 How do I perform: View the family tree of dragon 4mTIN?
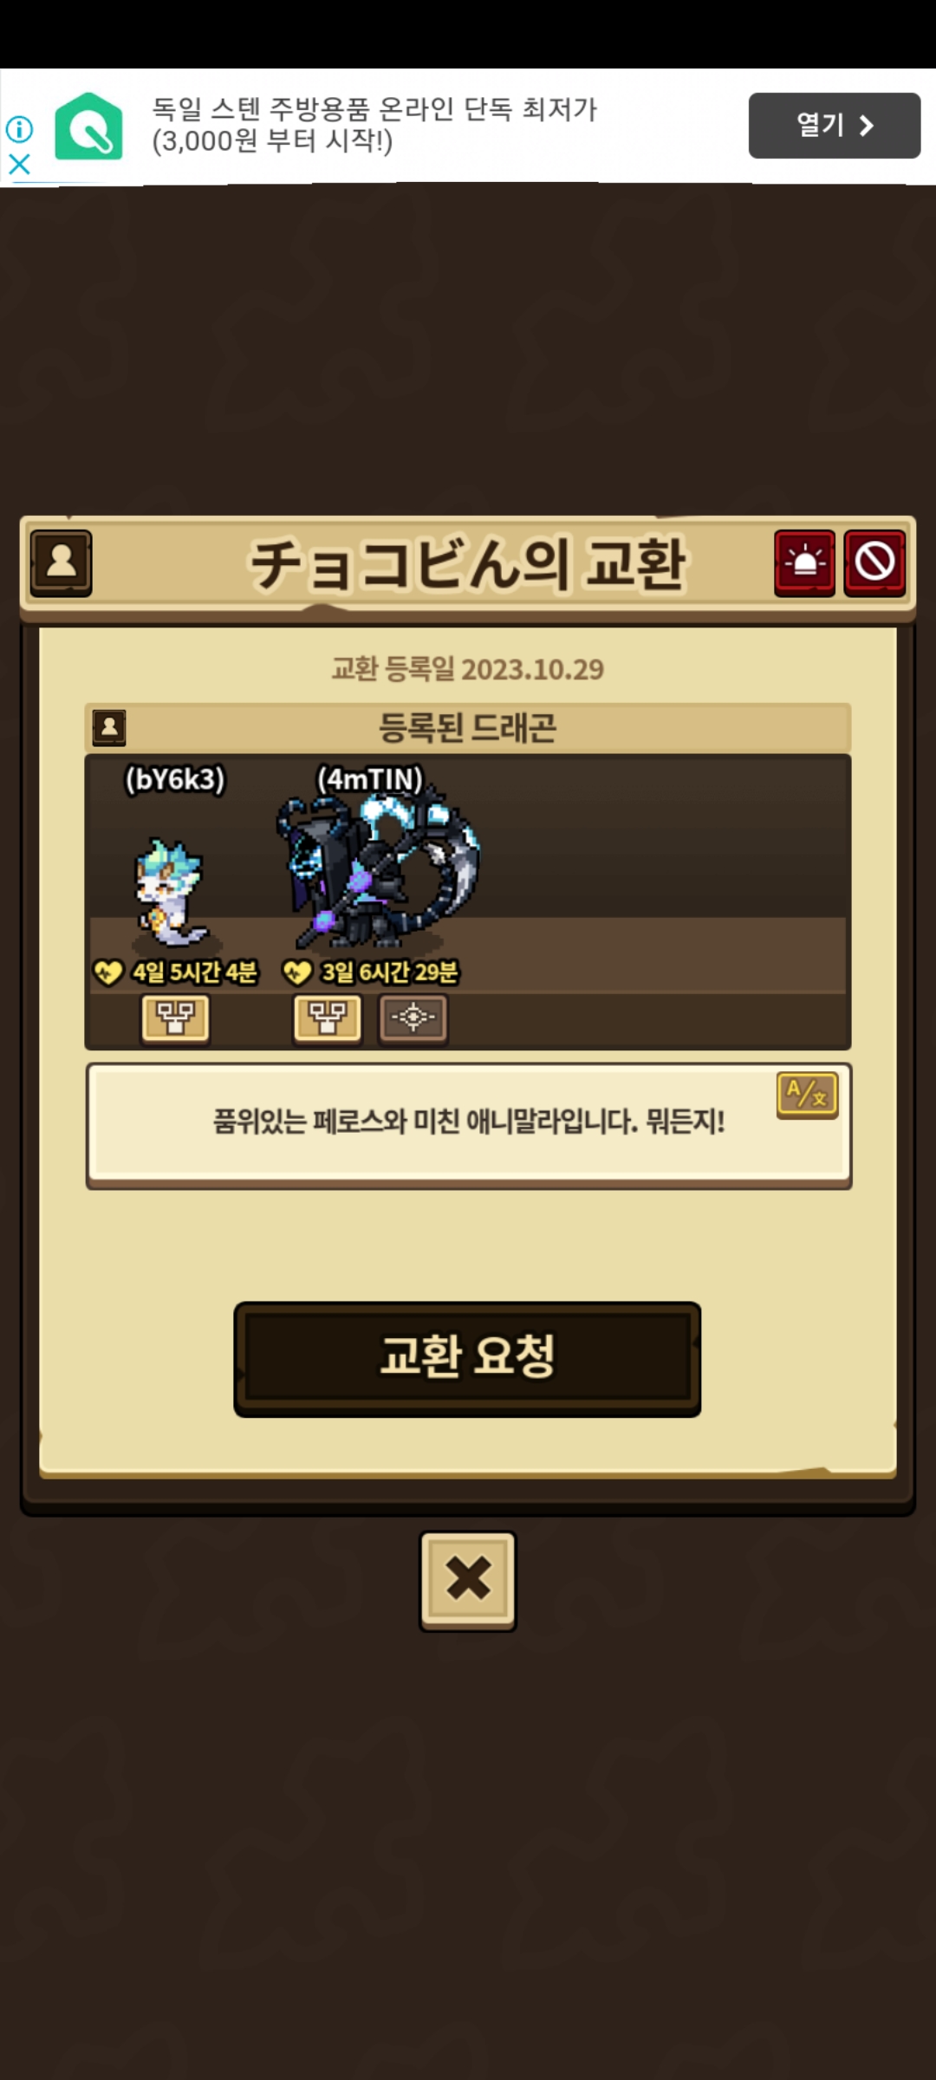point(327,1017)
